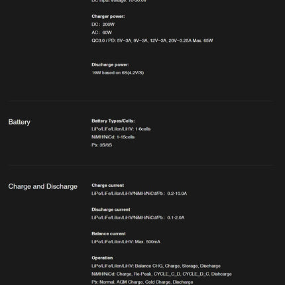Select the QC3.0 / PD output specification text
The height and width of the screenshot is (285, 285).
[152, 40]
